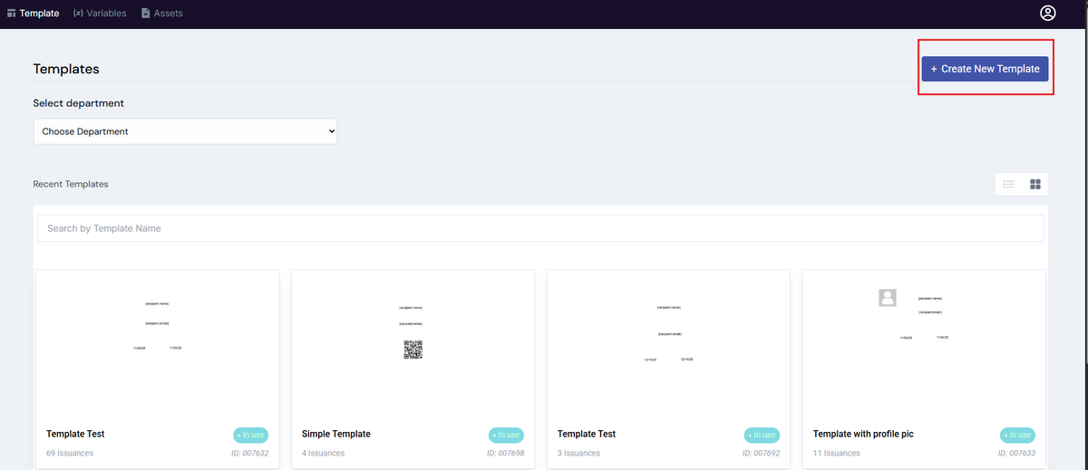
Task: Select Simple Template title text
Action: [336, 434]
